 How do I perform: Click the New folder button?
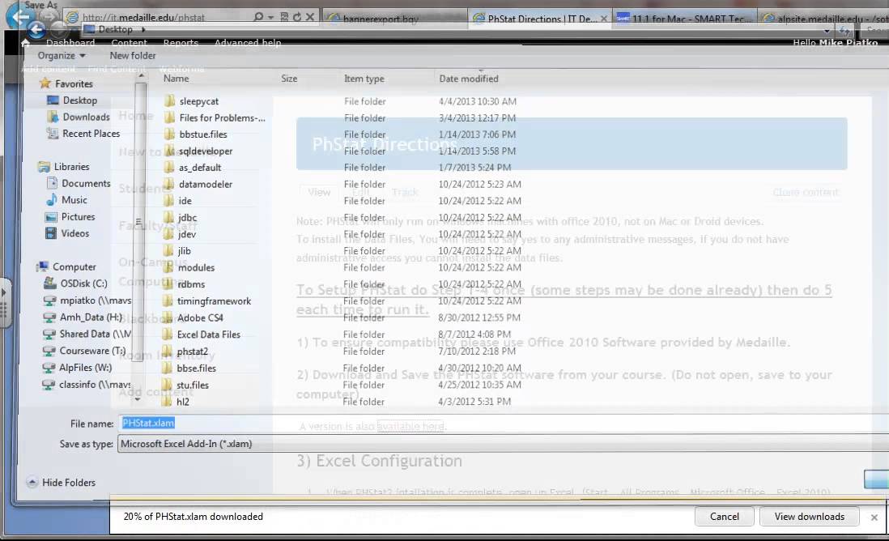tap(133, 56)
